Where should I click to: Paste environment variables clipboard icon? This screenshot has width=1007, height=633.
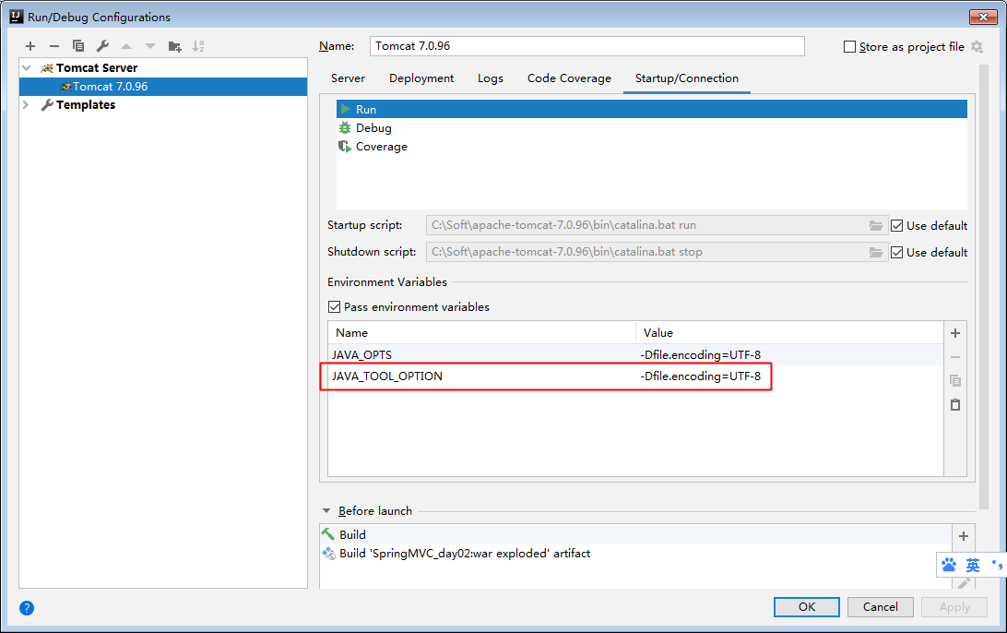tap(955, 405)
